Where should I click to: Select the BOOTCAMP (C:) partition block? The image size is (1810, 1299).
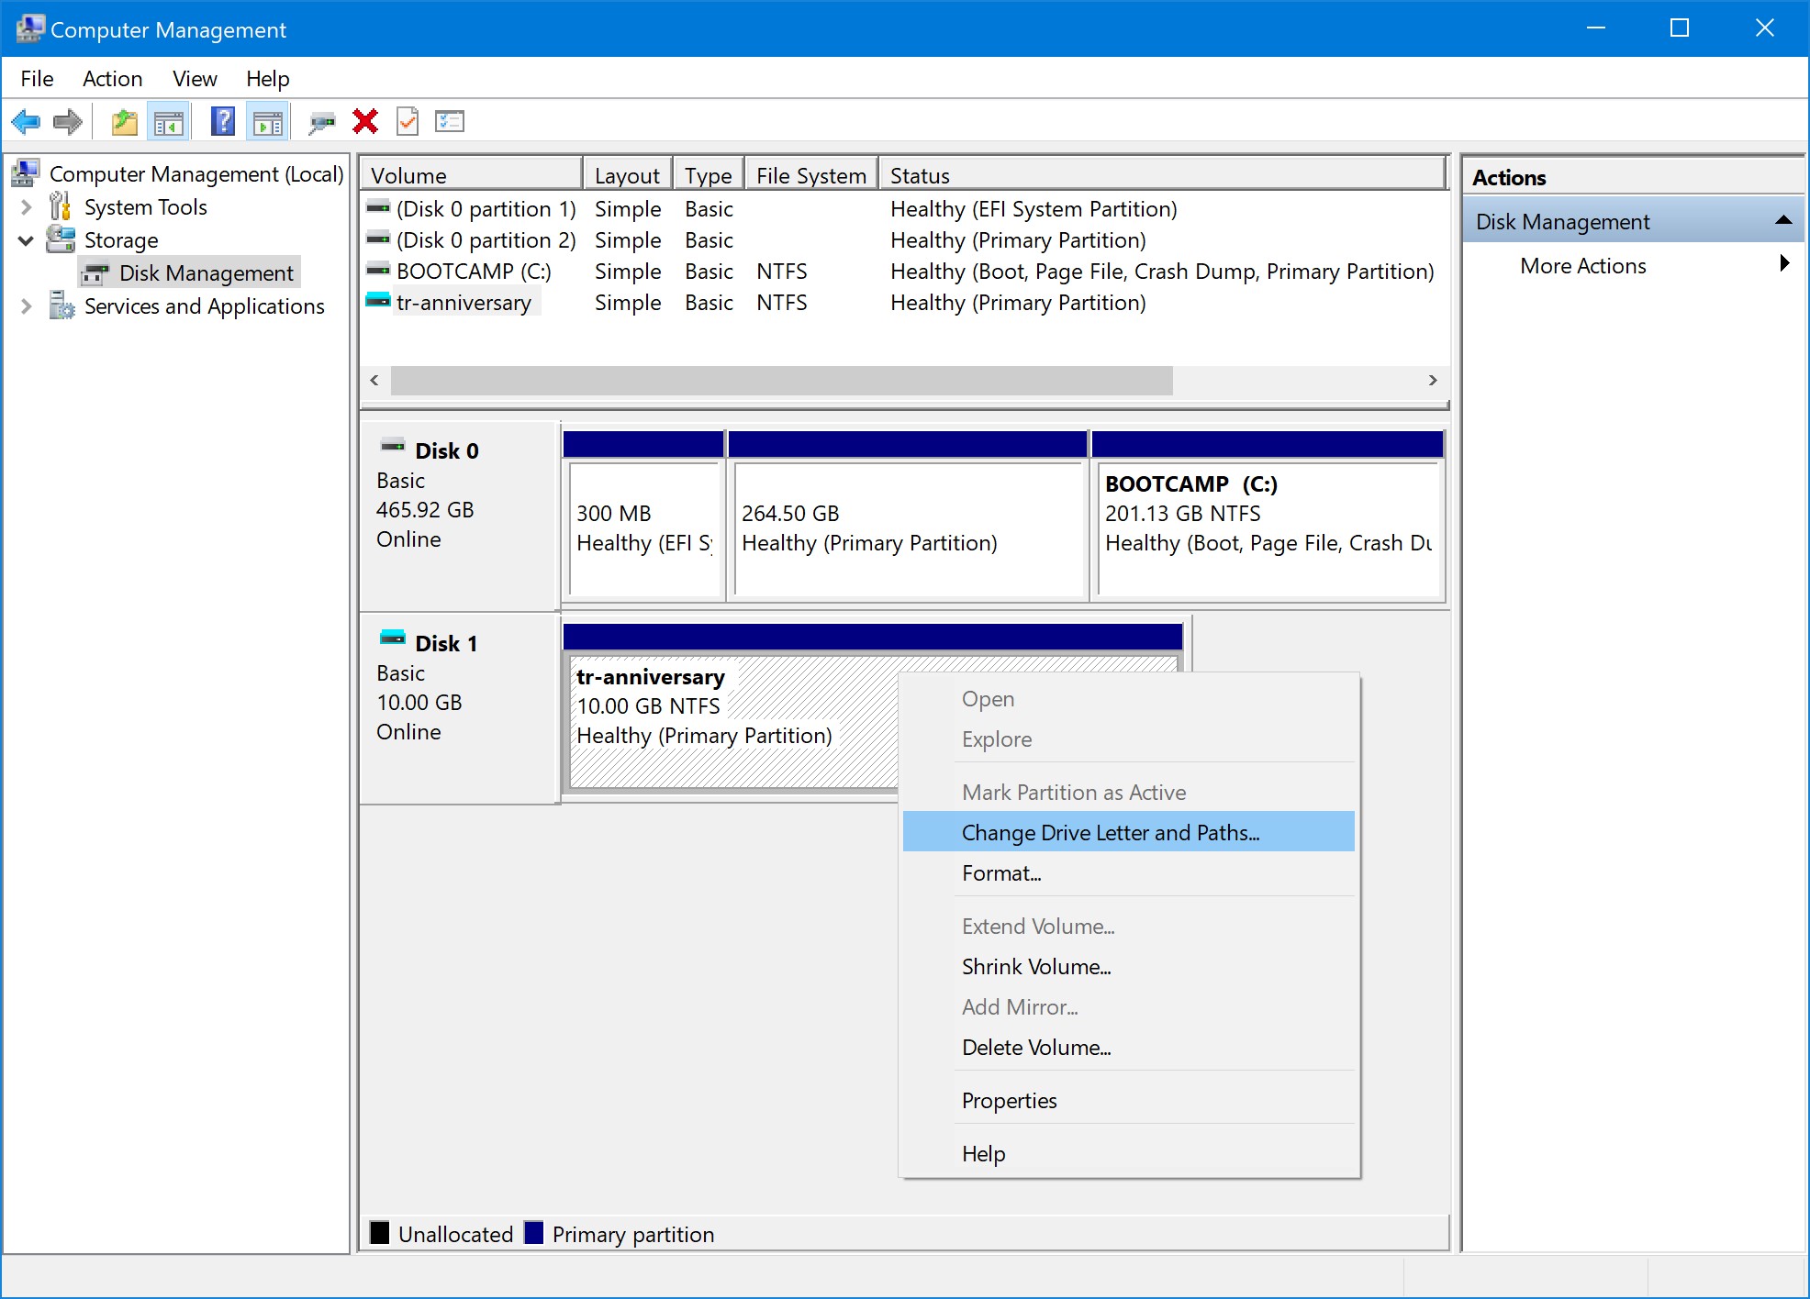pyautogui.click(x=1268, y=527)
